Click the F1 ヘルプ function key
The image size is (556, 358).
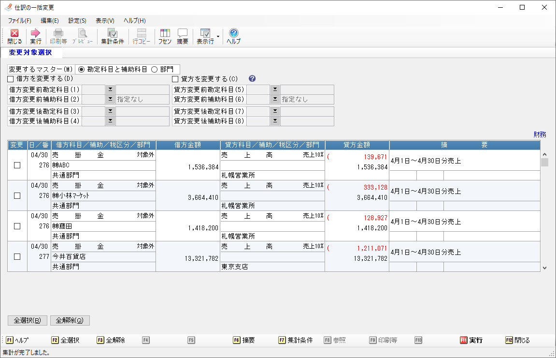pyautogui.click(x=17, y=340)
